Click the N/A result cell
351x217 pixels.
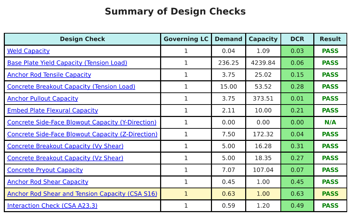[330, 122]
